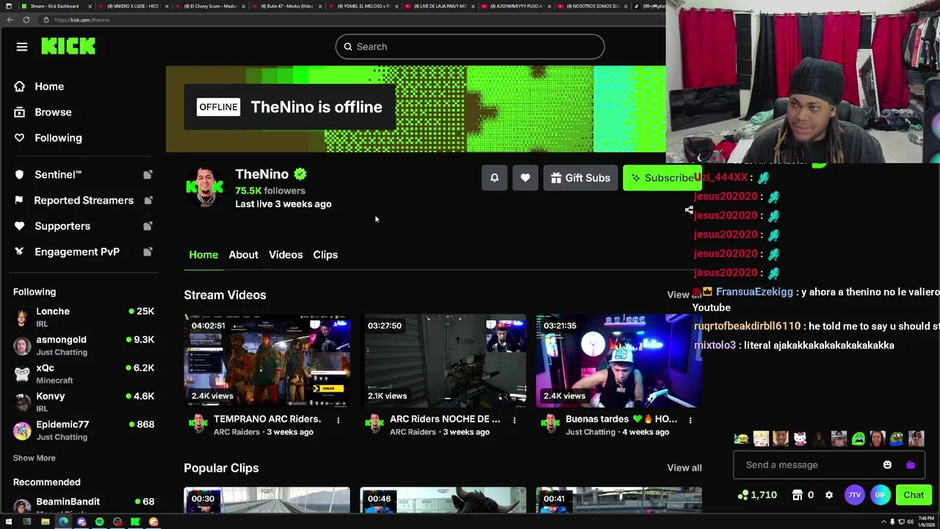
Task: Select the Hello Kitty quick emote
Action: coord(800,439)
